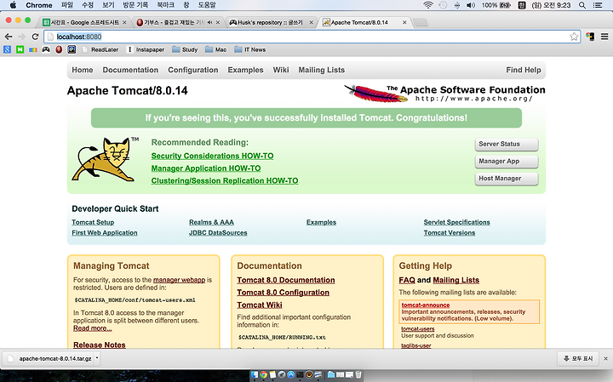Open Finder from the Dock
The image size is (613, 382).
[255, 375]
